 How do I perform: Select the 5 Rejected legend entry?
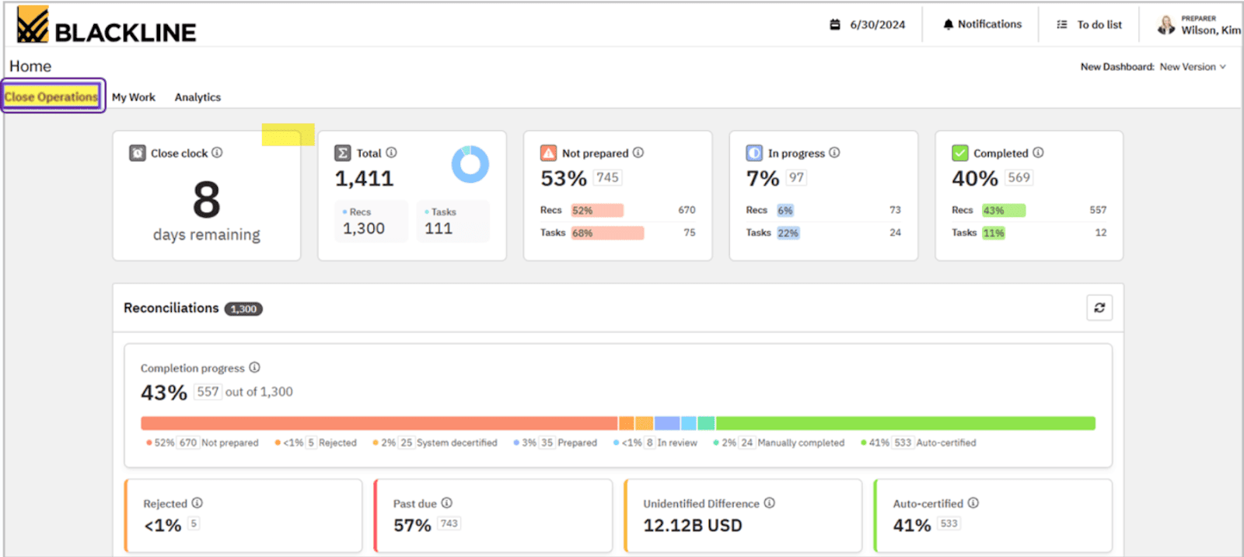[x=316, y=443]
